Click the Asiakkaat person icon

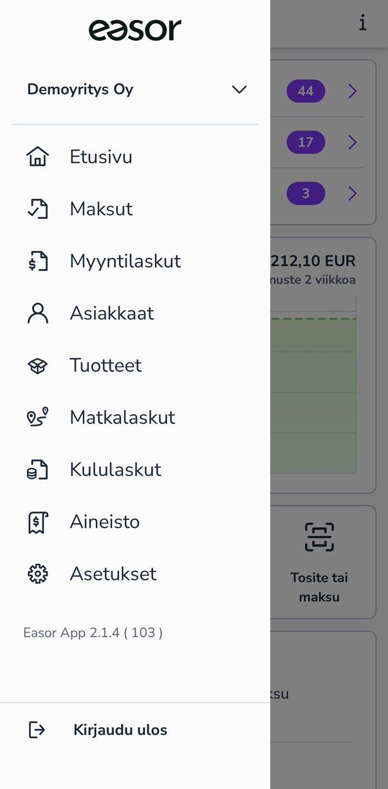click(38, 313)
